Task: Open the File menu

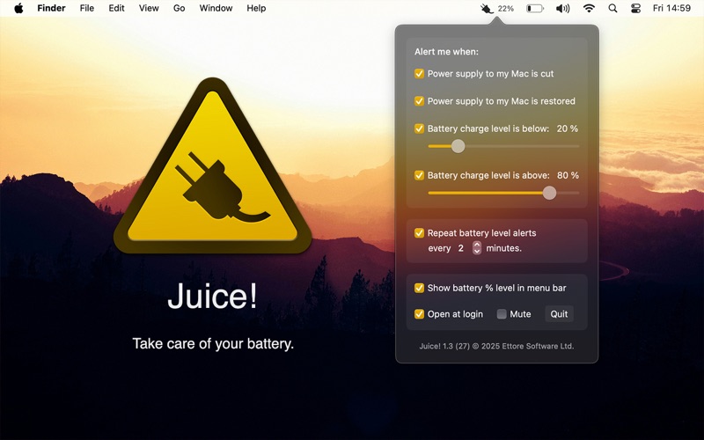Action: 86,8
